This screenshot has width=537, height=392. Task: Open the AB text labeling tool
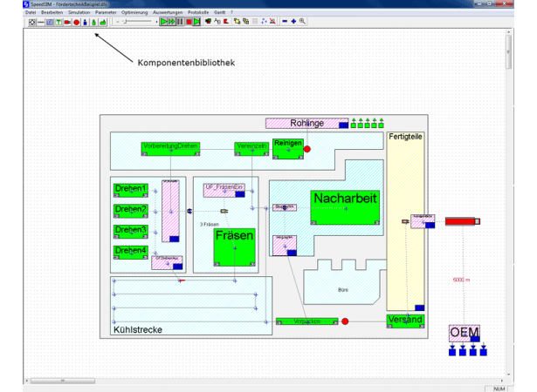217,21
